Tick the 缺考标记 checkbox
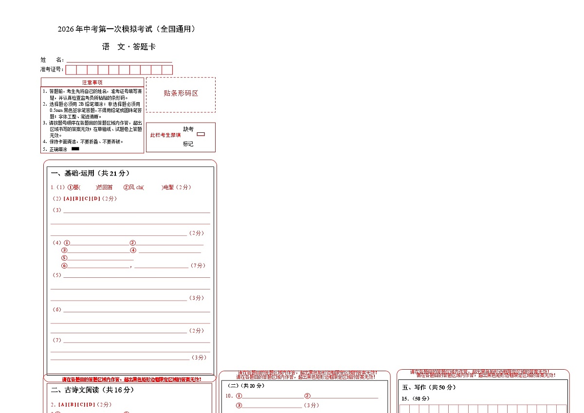 tap(201, 134)
